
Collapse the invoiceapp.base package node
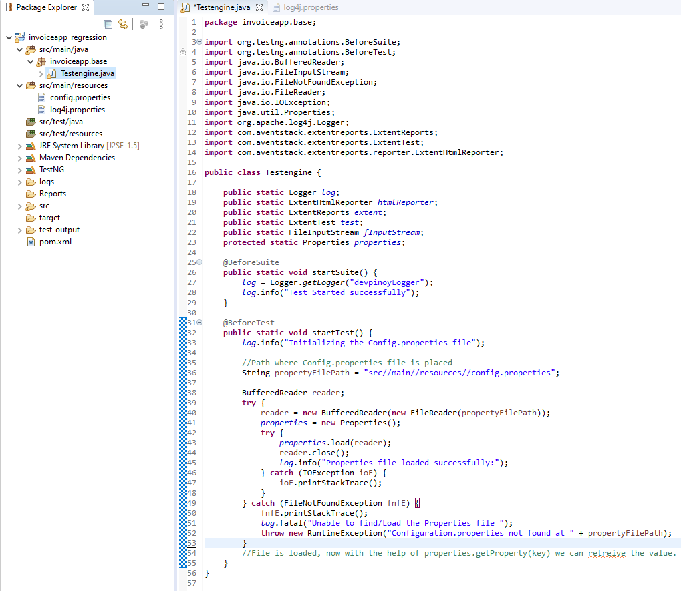pos(30,62)
